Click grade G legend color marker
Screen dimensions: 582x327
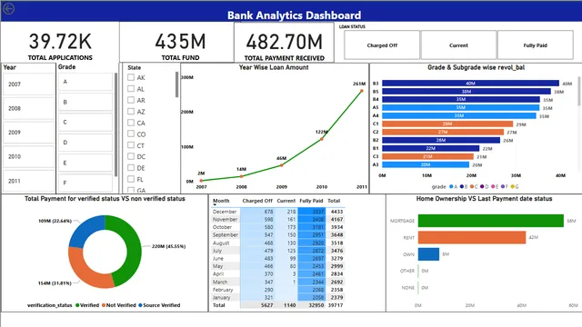pos(513,186)
